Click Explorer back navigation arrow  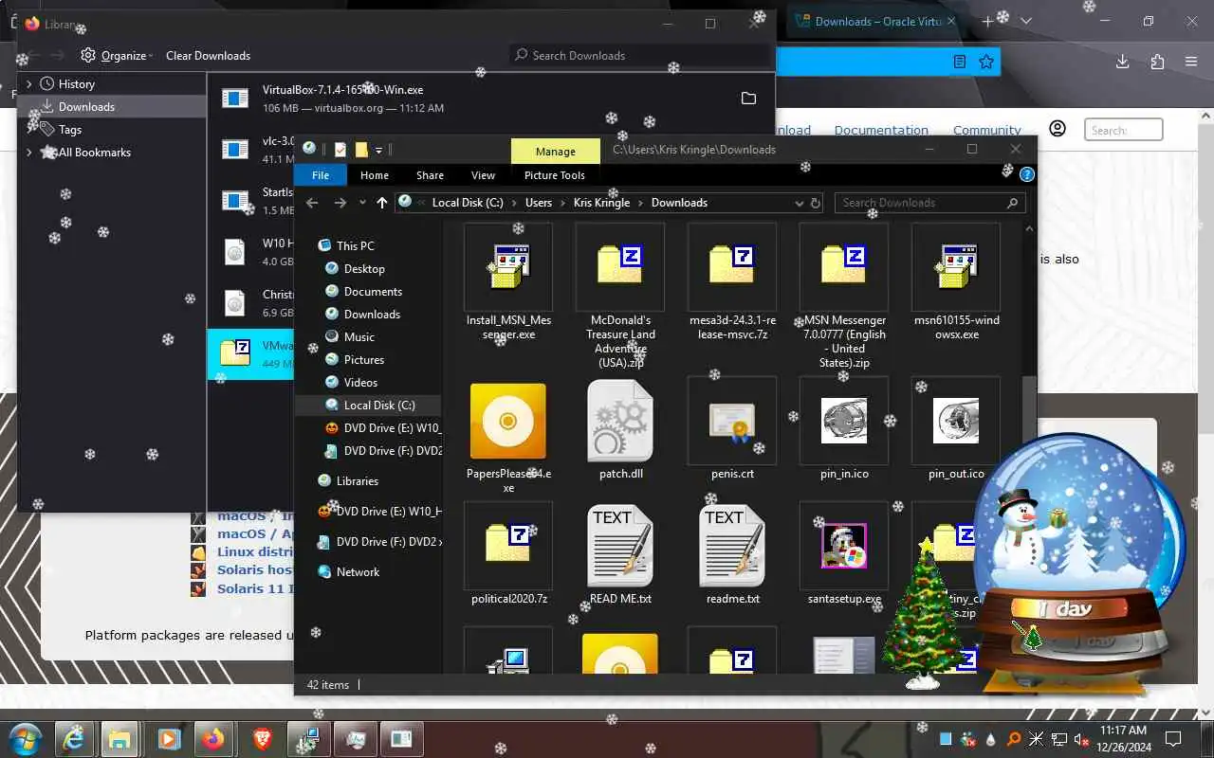tap(312, 203)
